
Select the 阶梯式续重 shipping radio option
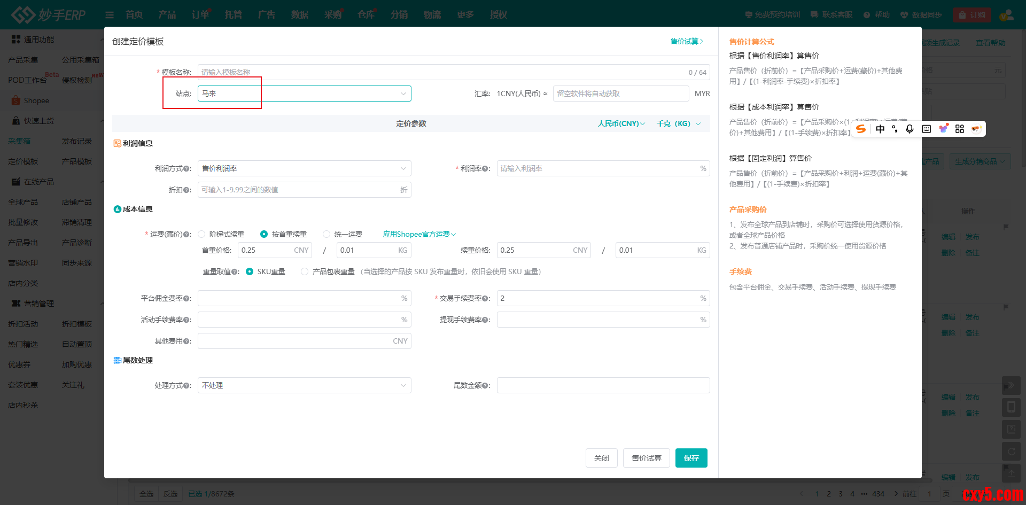(202, 234)
